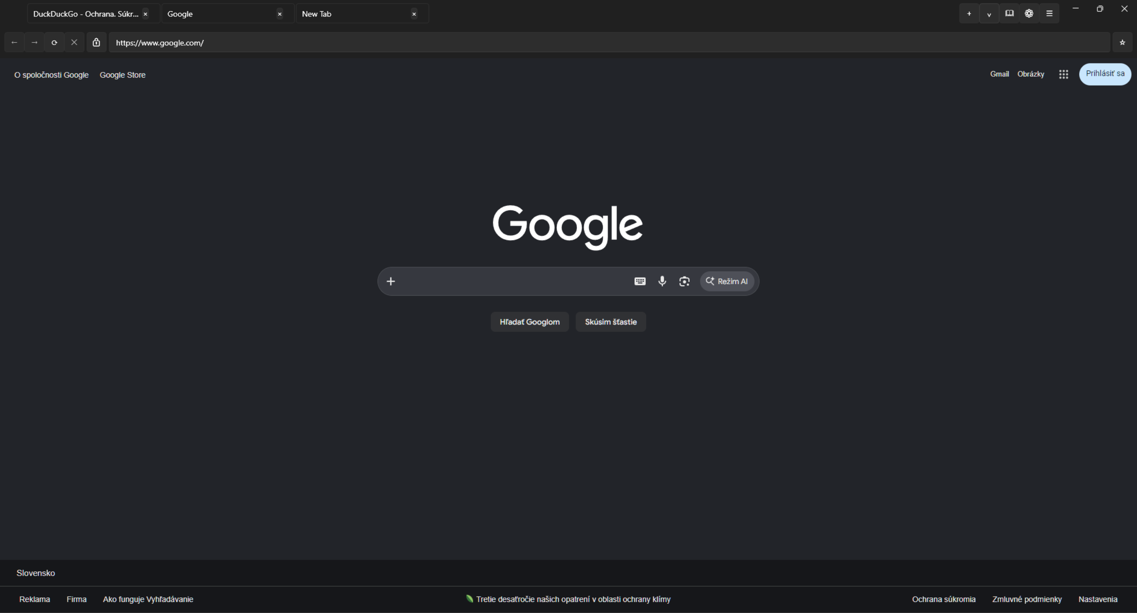This screenshot has width=1137, height=613.
Task: Open the climate action leaf link
Action: pyautogui.click(x=568, y=599)
